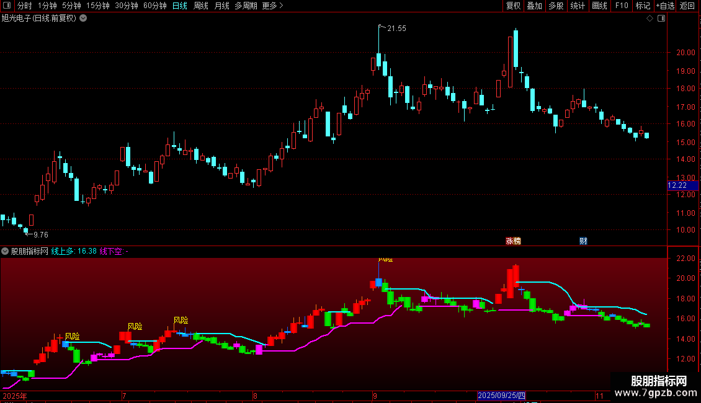
Task: Open the 复权 adjustment menu
Action: coord(513,6)
